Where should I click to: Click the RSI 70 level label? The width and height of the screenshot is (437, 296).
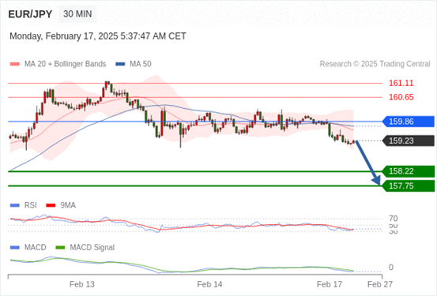[x=394, y=219]
